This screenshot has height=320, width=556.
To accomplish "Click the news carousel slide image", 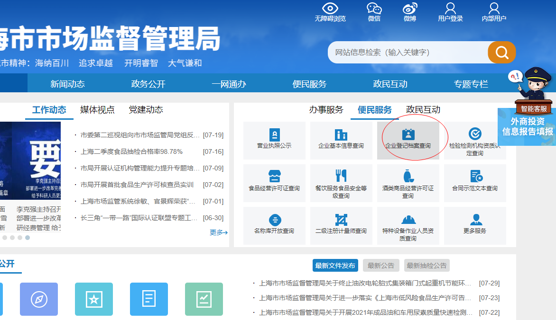I will [x=30, y=160].
